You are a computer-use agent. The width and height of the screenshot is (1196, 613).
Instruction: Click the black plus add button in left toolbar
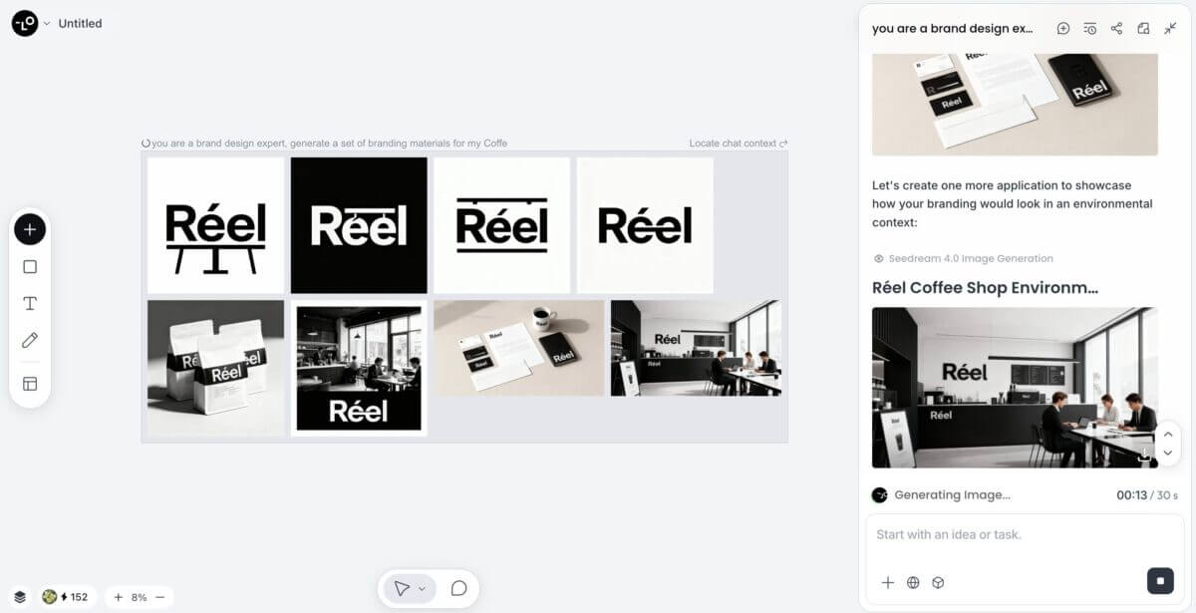coord(30,229)
